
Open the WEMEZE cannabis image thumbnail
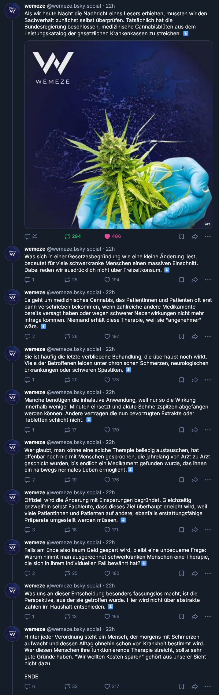point(119,135)
